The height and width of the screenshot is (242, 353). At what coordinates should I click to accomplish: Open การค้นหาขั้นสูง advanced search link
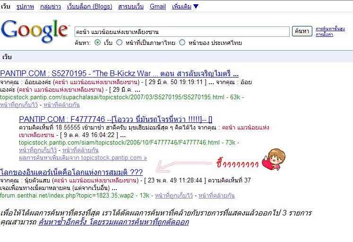coord(330,29)
